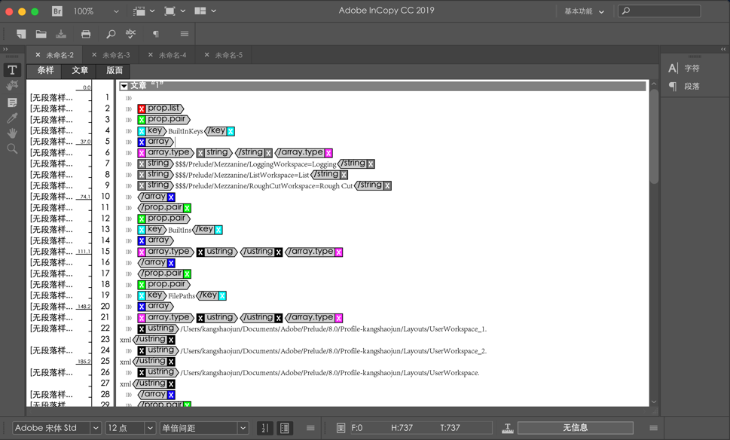Click the vertical scrollbar thumb

pyautogui.click(x=654, y=136)
